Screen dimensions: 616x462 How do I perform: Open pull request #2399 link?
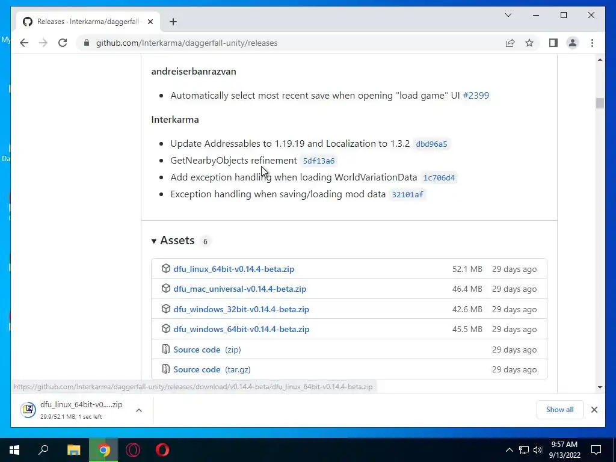tap(476, 96)
